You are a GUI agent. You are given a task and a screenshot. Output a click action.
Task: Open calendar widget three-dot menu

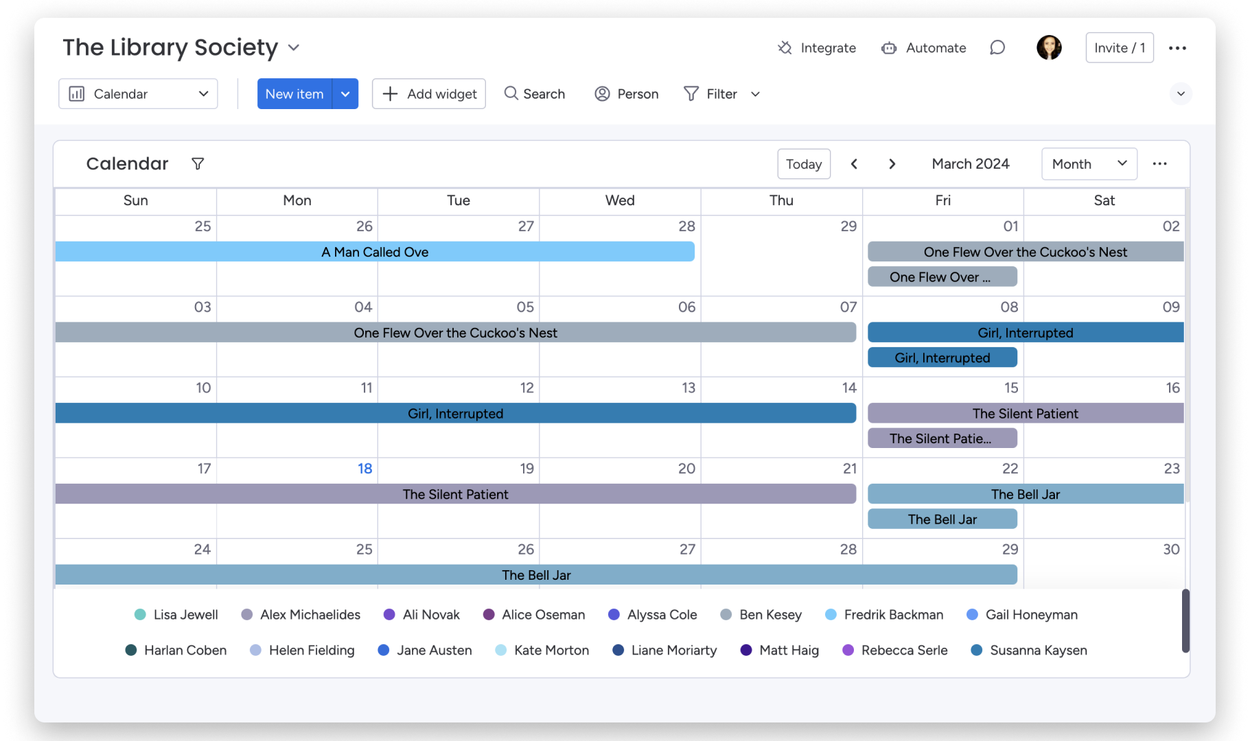click(1159, 163)
